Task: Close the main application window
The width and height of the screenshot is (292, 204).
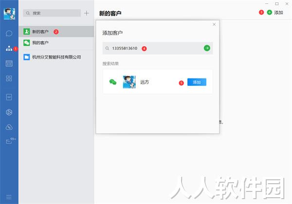Action: pos(287,4)
